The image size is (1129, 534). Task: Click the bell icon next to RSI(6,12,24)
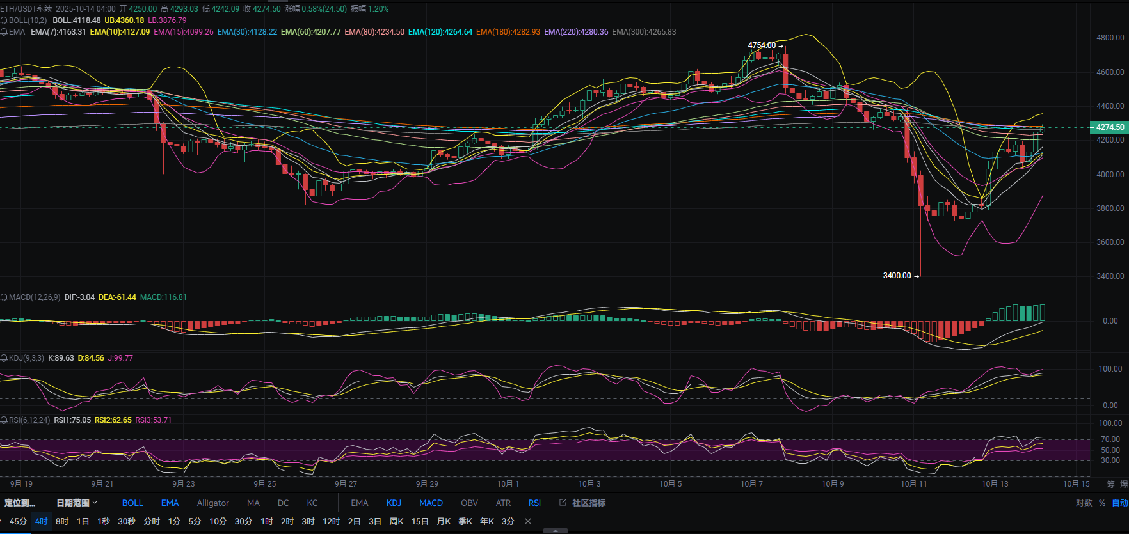coord(4,420)
